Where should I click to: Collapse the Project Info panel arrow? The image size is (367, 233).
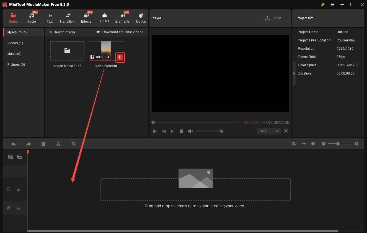coord(294,73)
